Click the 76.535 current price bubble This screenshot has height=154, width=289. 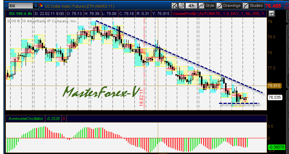point(275,97)
